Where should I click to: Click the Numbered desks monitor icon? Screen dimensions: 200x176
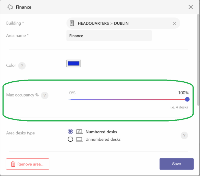79,131
